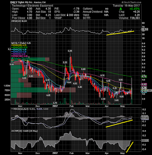Click the 3.75 low price label
Image resolution: width=152 pixels, height=155 pixels.
(x=55, y=103)
